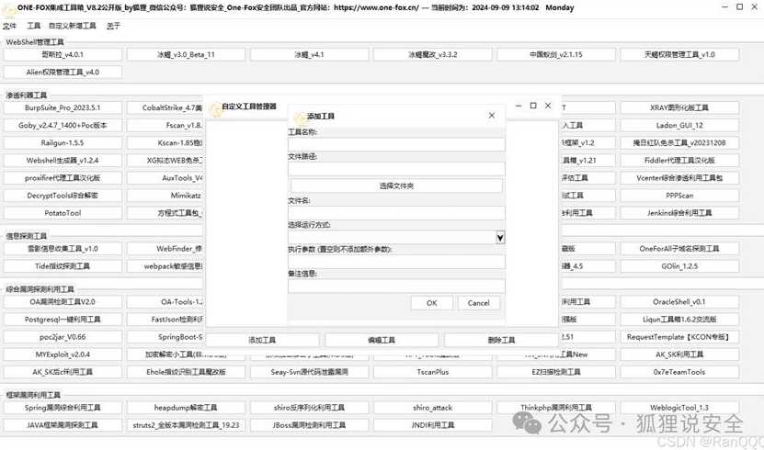The image size is (764, 450).
Task: Open OneForAll子域名探测工具
Action: 679,248
